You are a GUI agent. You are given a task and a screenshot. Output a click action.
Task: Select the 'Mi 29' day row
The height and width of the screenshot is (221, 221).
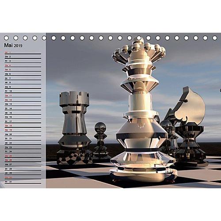tap(23, 173)
